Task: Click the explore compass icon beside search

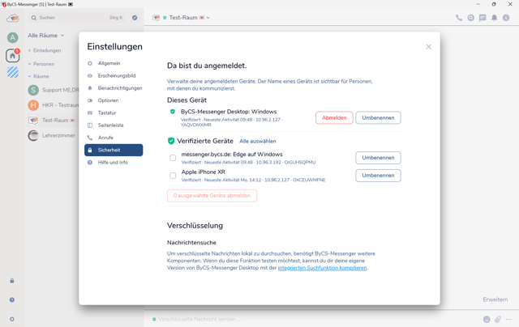Action: coord(135,18)
